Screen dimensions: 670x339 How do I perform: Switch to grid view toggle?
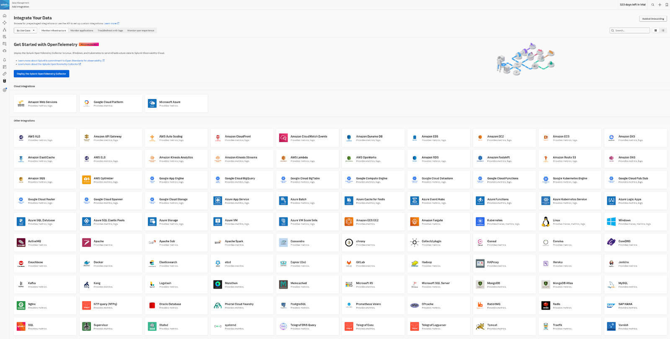(x=656, y=31)
